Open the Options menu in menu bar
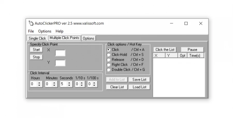The width and height of the screenshot is (233, 118). [x=45, y=31]
